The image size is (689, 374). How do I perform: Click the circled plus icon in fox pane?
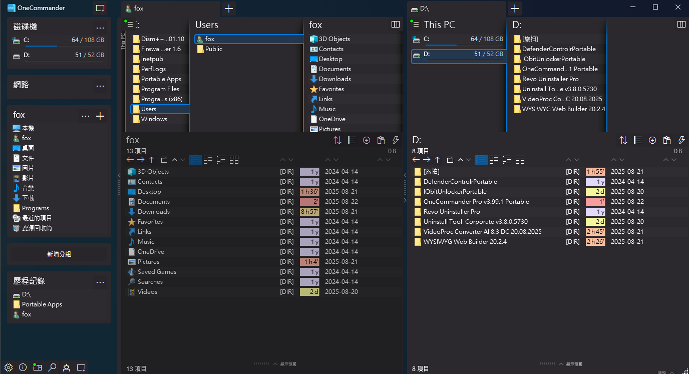(367, 141)
